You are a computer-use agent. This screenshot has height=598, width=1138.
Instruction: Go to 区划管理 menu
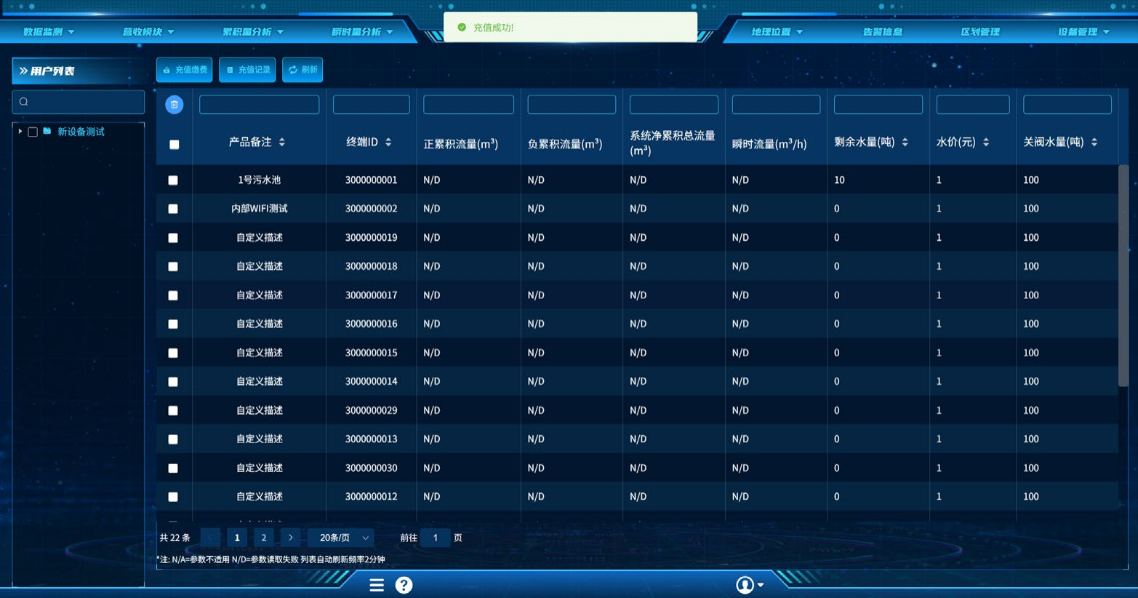979,32
